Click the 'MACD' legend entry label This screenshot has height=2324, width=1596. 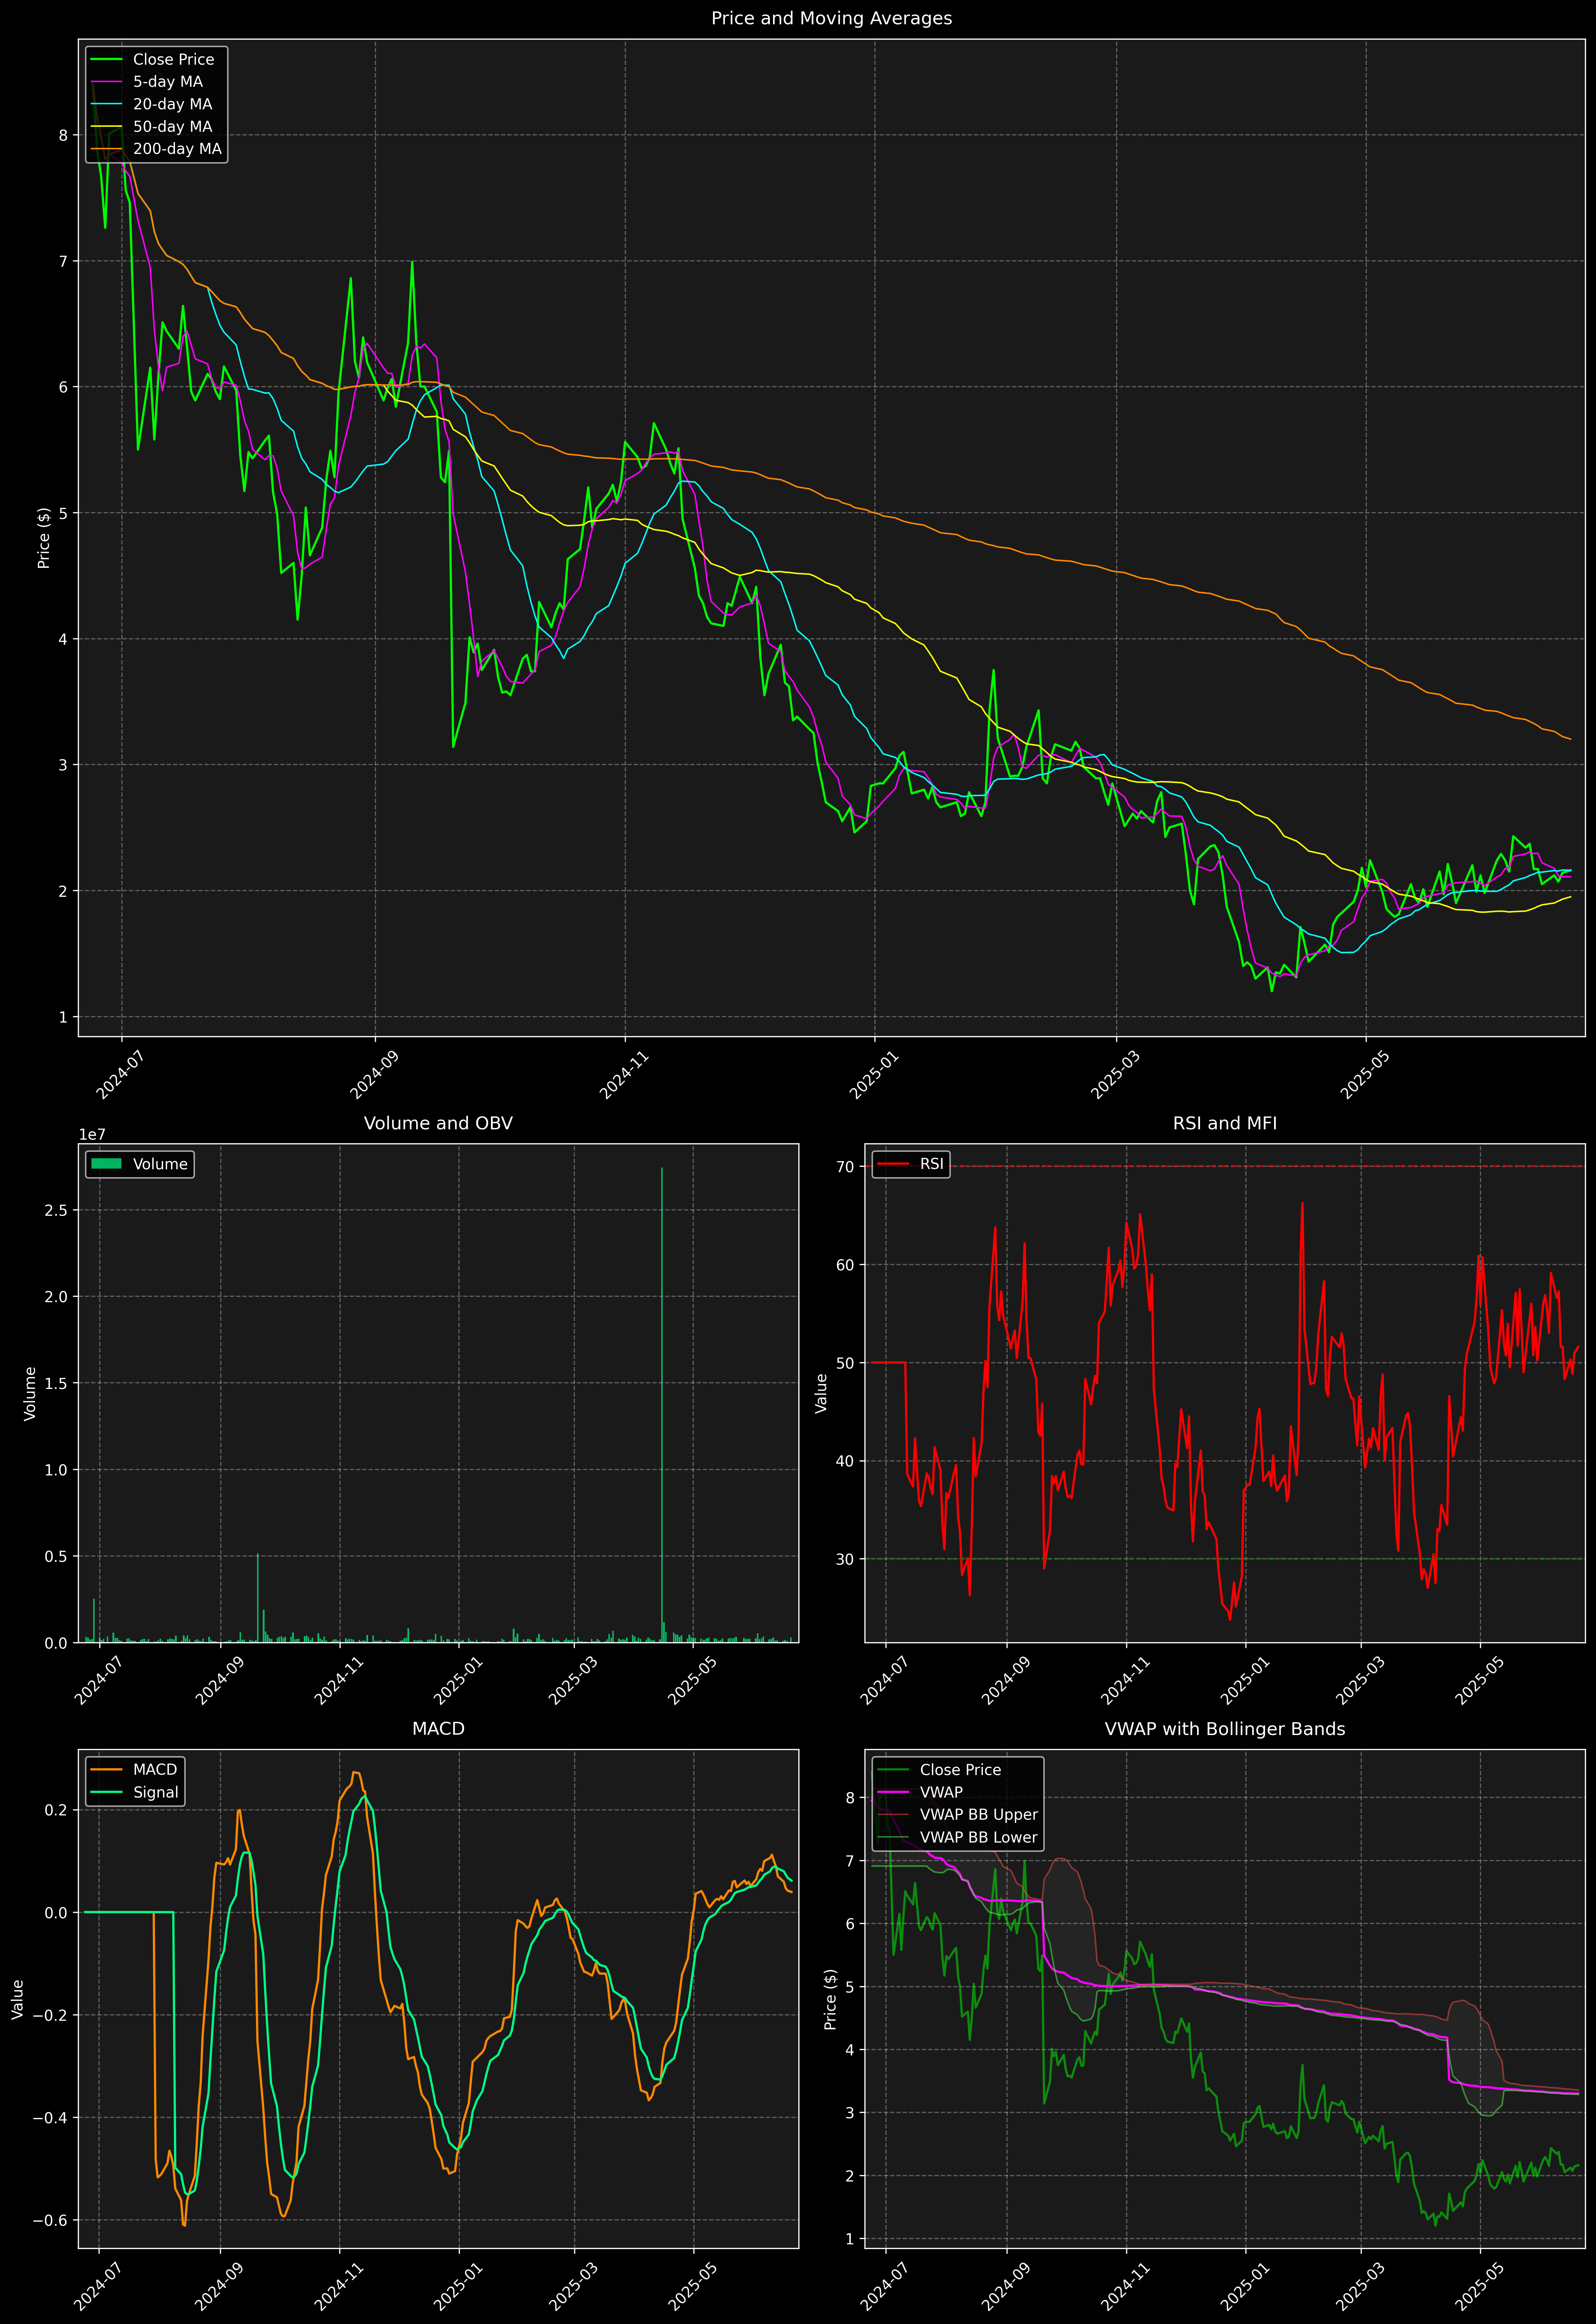click(x=155, y=1770)
